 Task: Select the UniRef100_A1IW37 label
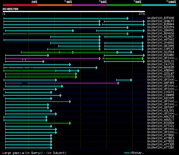point(161,37)
